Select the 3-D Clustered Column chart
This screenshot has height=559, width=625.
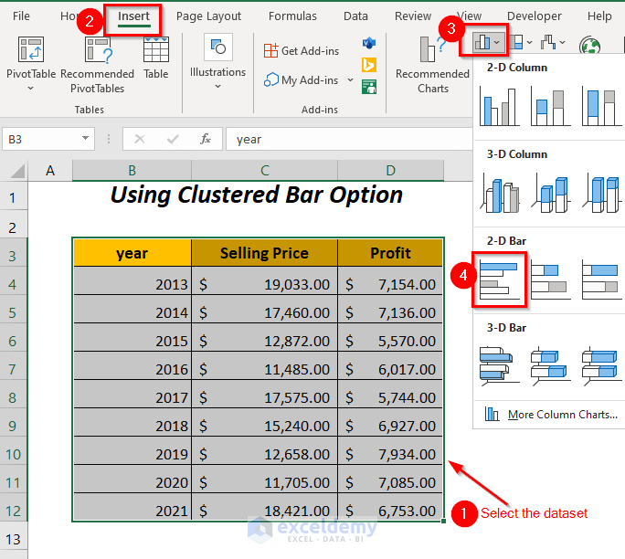499,194
